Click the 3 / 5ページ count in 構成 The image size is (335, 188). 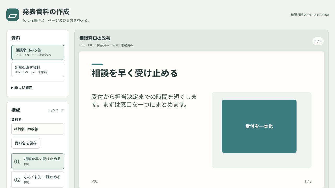coord(56,110)
